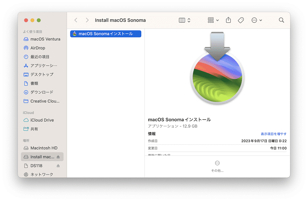This screenshot has height=201, width=308.
Task: Go back with the left chevron
Action: click(x=76, y=20)
